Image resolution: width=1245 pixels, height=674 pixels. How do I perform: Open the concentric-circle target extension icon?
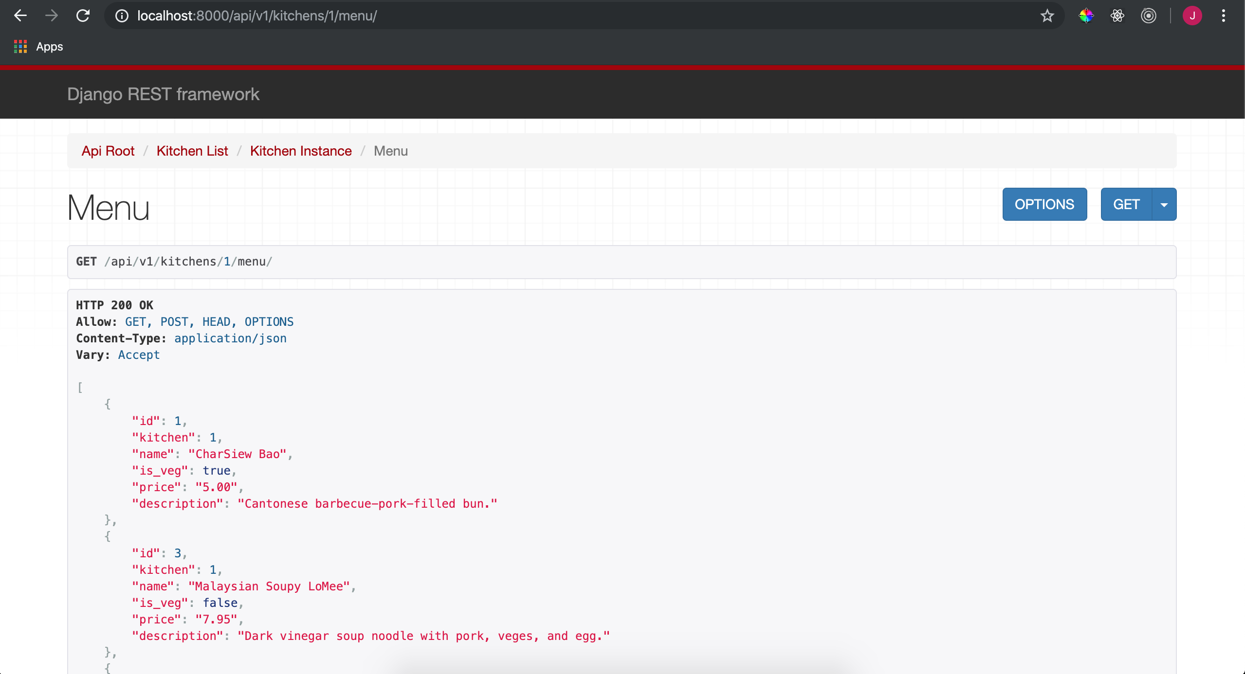[x=1149, y=16]
